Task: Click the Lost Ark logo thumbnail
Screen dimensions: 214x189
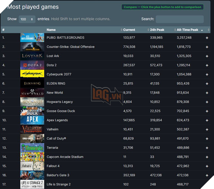Action: (x=32, y=56)
